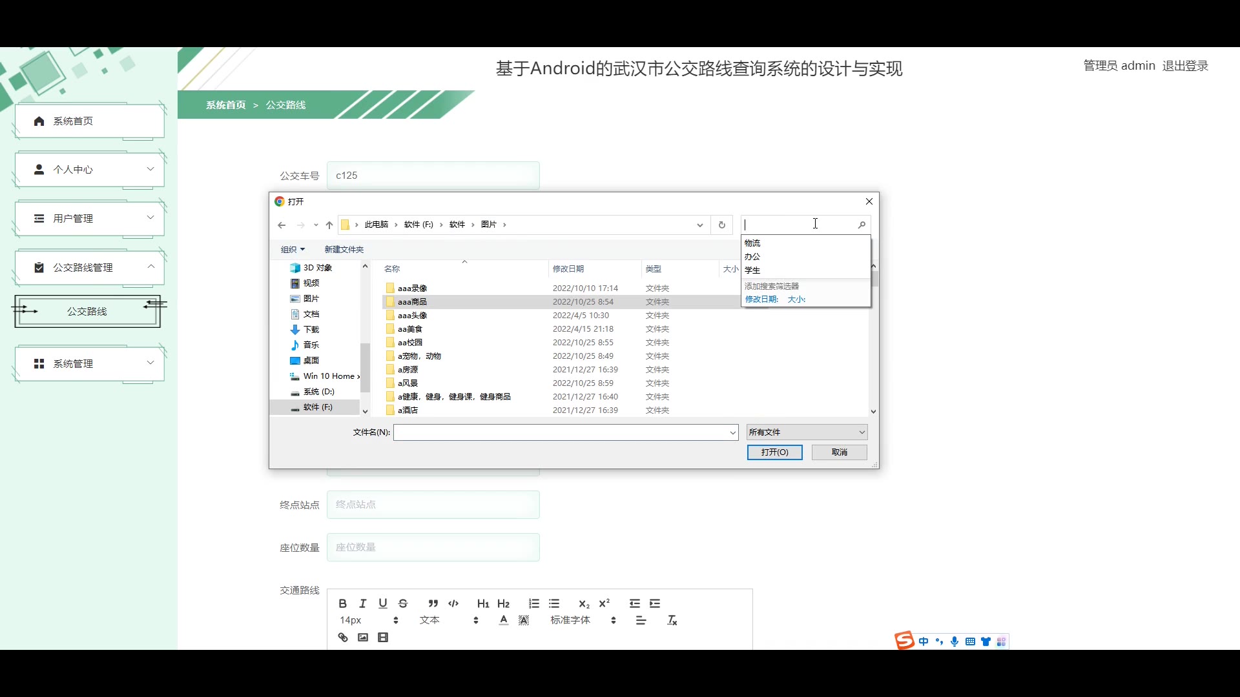Select the 公交路线 submenu item
1240x697 pixels.
pyautogui.click(x=88, y=312)
